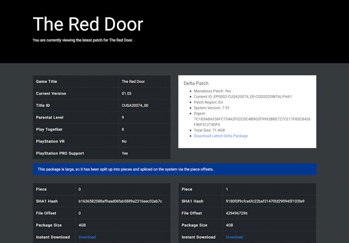Click the Current Version label
Viewport: 349px width, 243px height.
(x=51, y=93)
